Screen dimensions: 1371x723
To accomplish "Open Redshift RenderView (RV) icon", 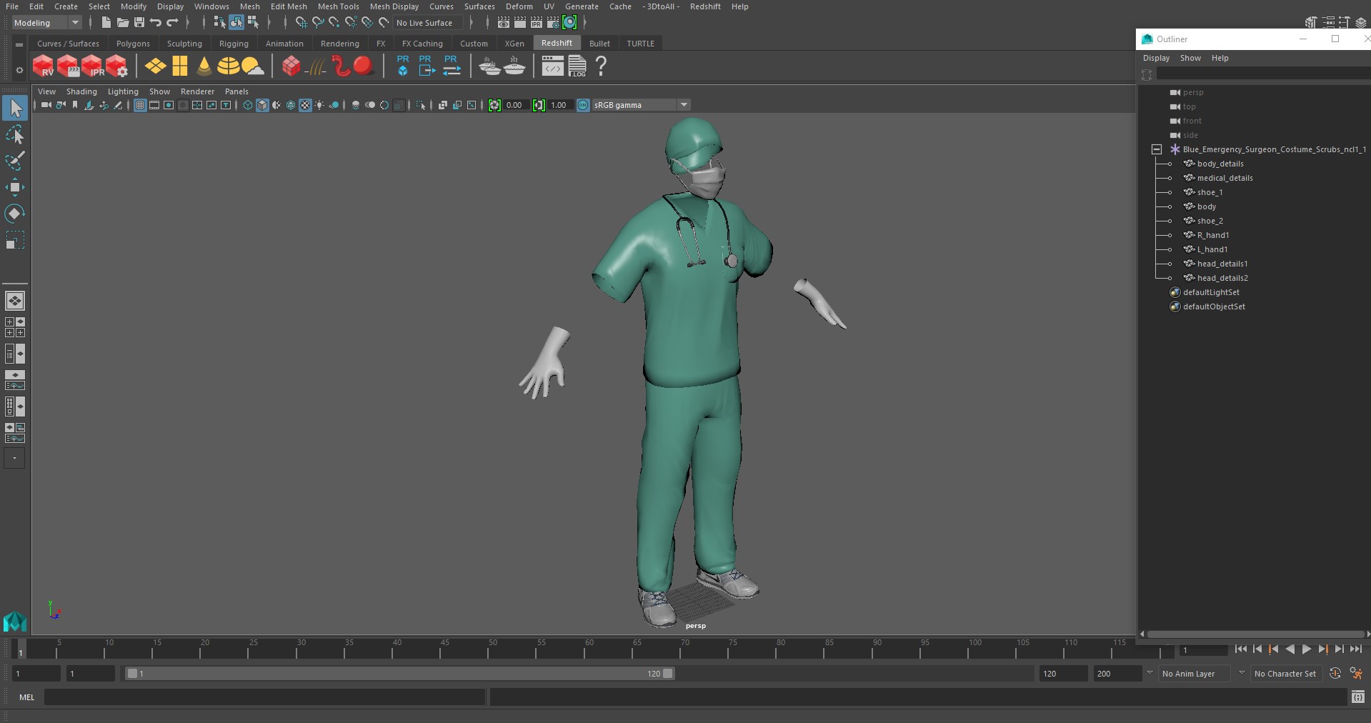I will point(43,66).
